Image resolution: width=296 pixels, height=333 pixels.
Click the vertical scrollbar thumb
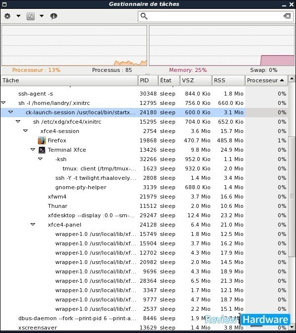292,197
